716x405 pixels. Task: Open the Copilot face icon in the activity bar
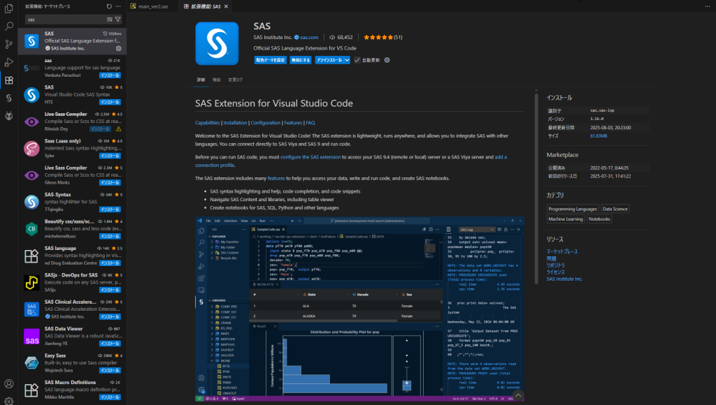click(x=8, y=116)
